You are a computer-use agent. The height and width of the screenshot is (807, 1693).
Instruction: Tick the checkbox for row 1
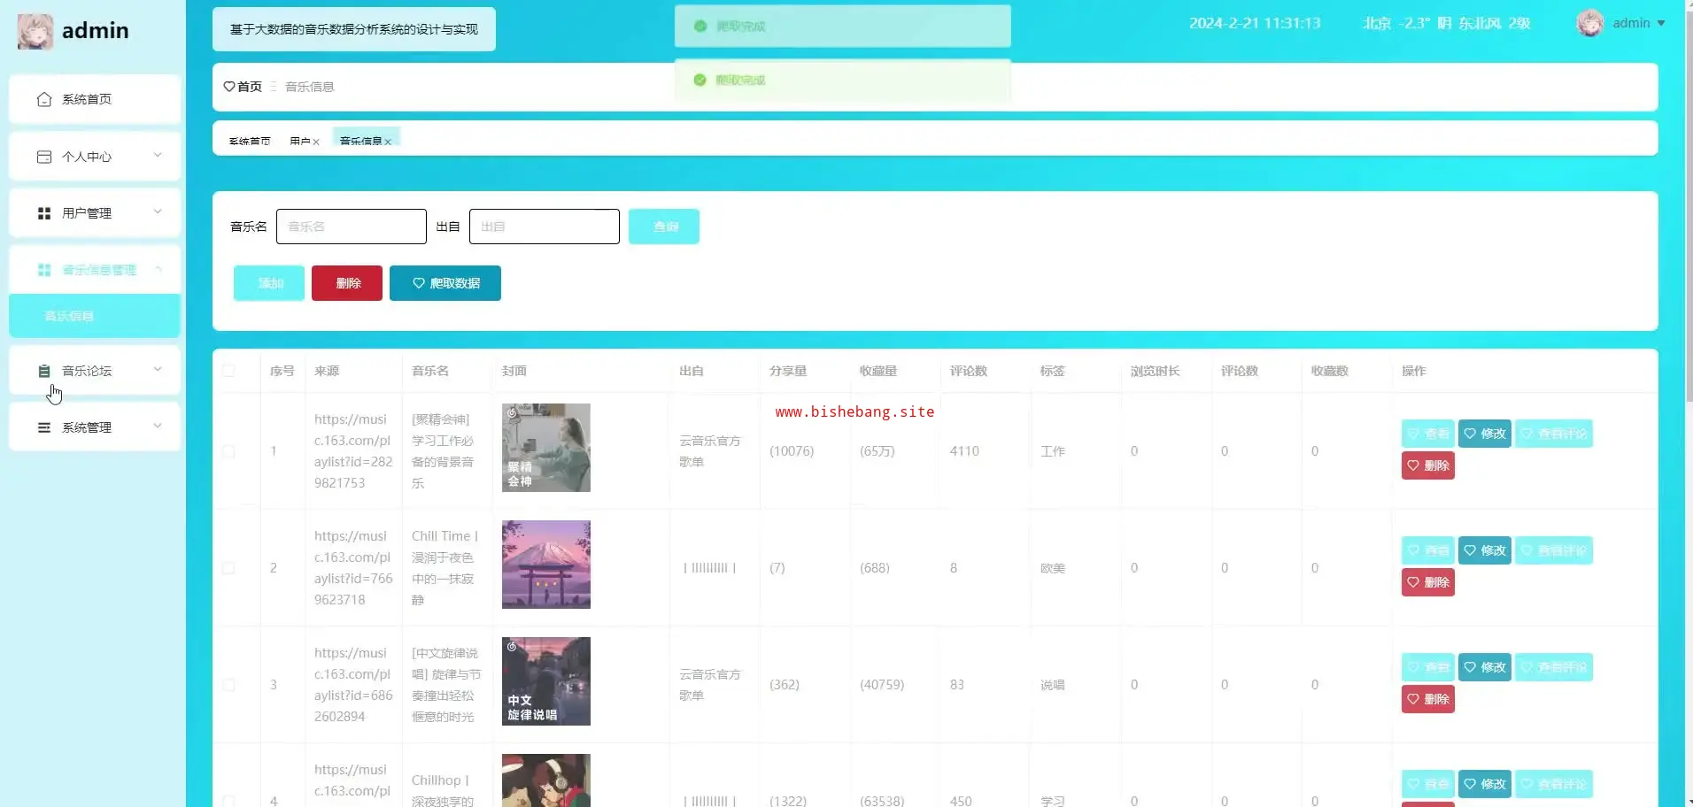click(x=228, y=451)
